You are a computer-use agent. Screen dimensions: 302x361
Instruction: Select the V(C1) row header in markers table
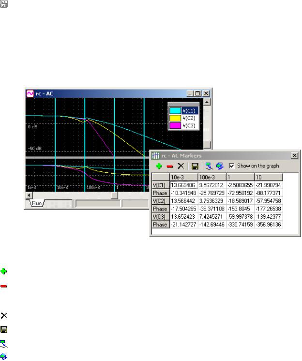point(161,185)
